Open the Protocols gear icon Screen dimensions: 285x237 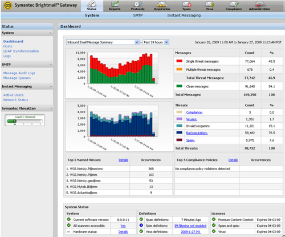pyautogui.click(x=138, y=4)
